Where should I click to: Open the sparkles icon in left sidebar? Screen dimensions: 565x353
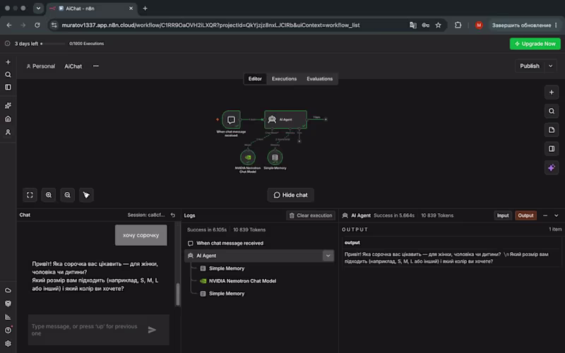pos(8,105)
